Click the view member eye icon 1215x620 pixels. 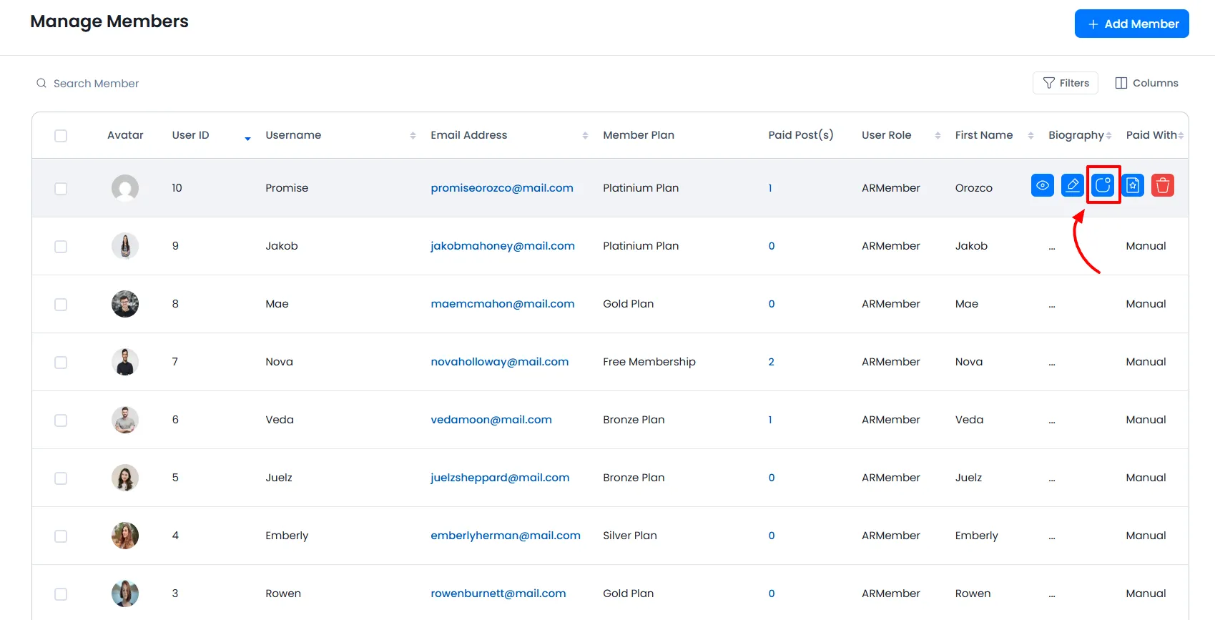click(x=1042, y=186)
